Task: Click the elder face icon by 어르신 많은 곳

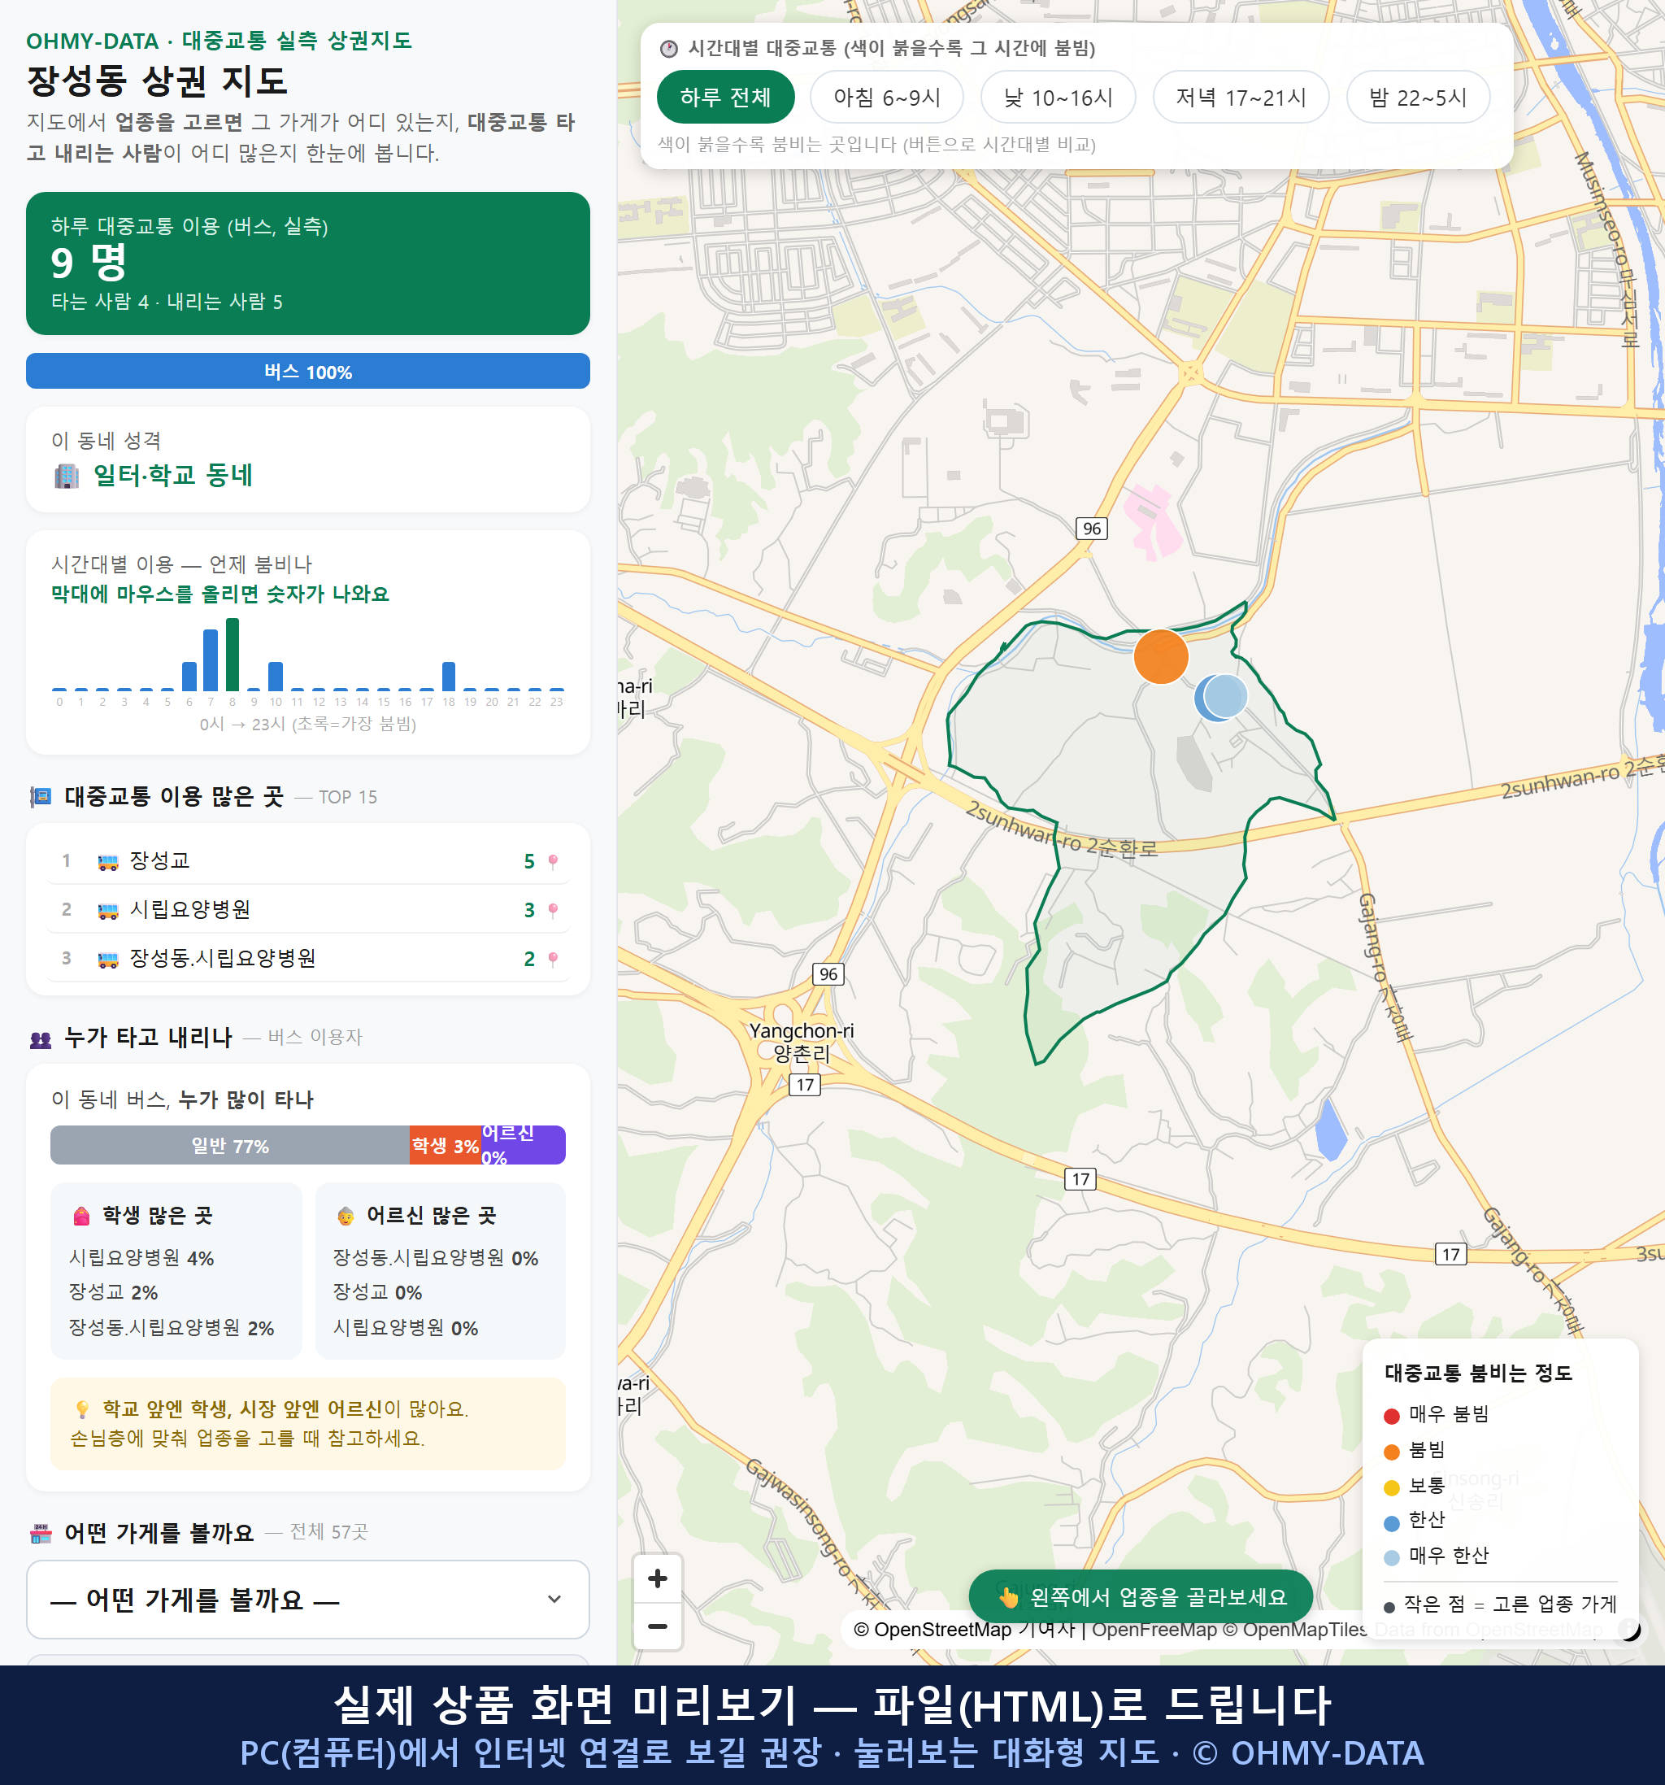Action: (x=346, y=1217)
